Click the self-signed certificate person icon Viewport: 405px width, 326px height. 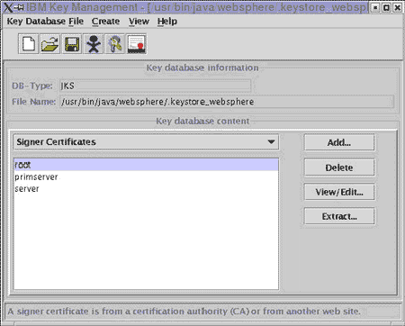94,44
